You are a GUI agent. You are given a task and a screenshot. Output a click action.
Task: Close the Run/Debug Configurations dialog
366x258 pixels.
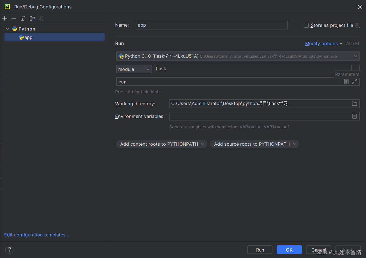pyautogui.click(x=360, y=7)
